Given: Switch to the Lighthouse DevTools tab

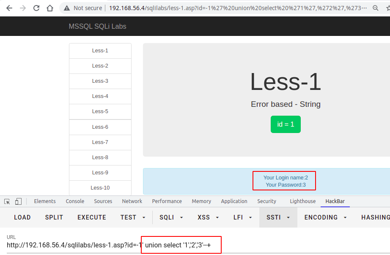Looking at the screenshot, I should [x=303, y=201].
